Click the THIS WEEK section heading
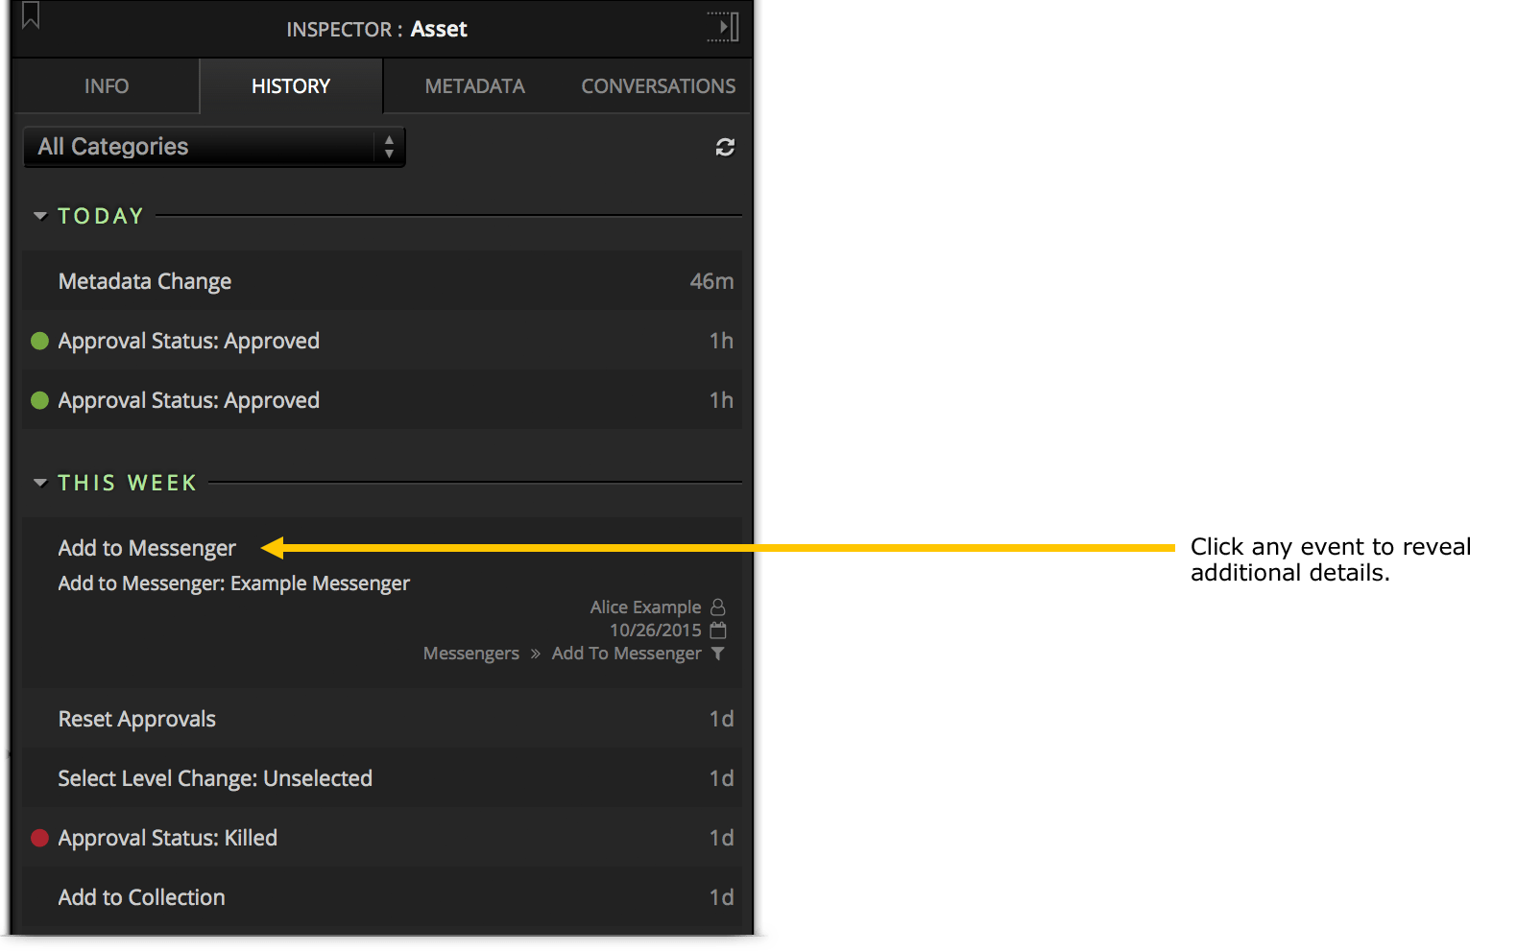 tap(128, 483)
